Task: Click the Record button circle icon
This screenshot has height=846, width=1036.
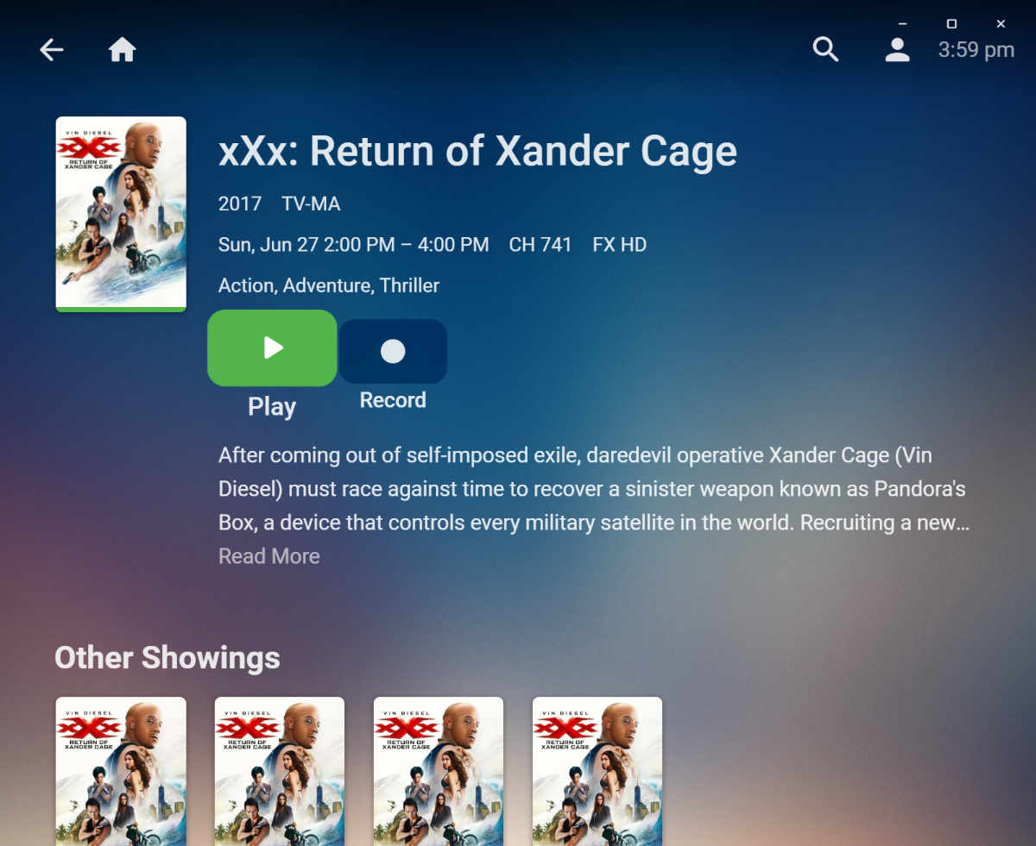Action: (x=393, y=351)
